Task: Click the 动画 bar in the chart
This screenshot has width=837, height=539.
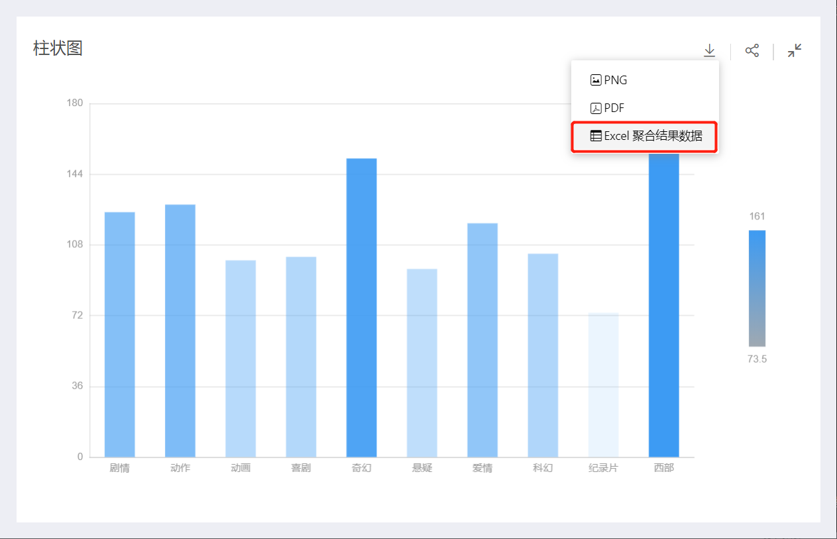Action: 241,358
